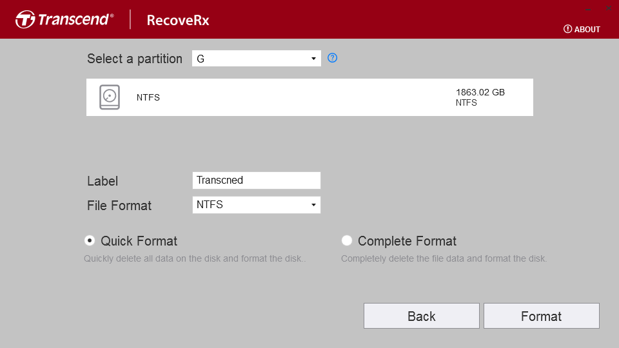
Task: Select the NTFS drive icon
Action: pyautogui.click(x=110, y=97)
